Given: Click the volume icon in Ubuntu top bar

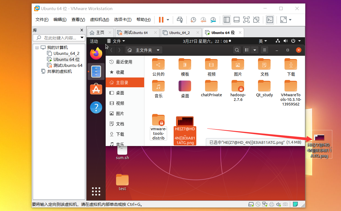Looking at the screenshot, I should click(x=286, y=41).
